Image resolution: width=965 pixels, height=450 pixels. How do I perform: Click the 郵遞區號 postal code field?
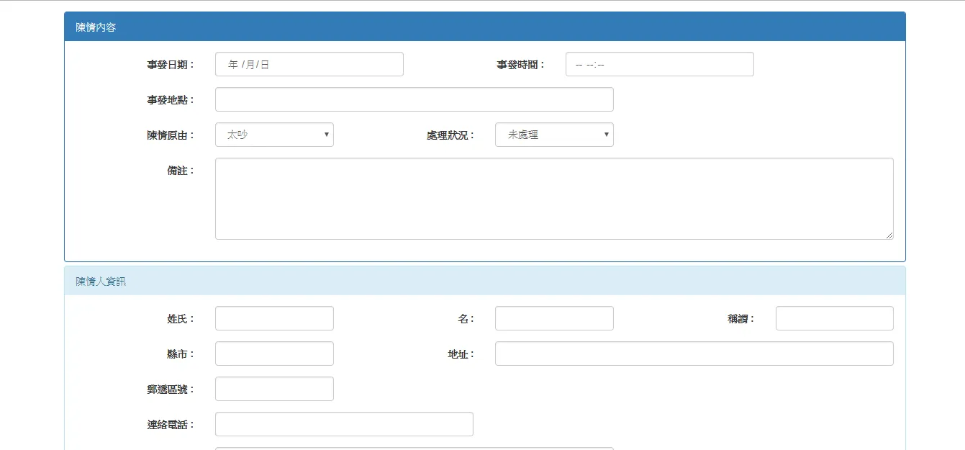tap(274, 388)
